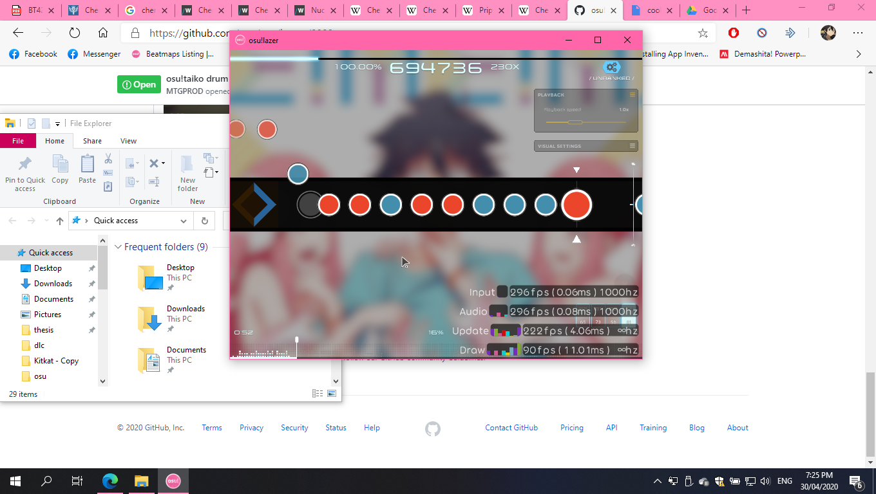The image size is (876, 494).
Task: Toggle the Properties quick access toolbar icon
Action: tap(32, 123)
